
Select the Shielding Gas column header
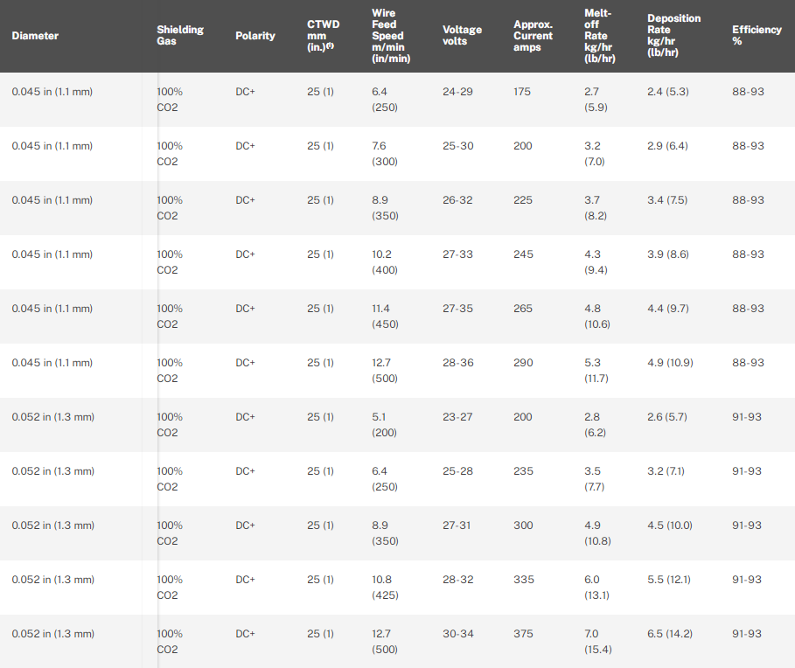(180, 36)
